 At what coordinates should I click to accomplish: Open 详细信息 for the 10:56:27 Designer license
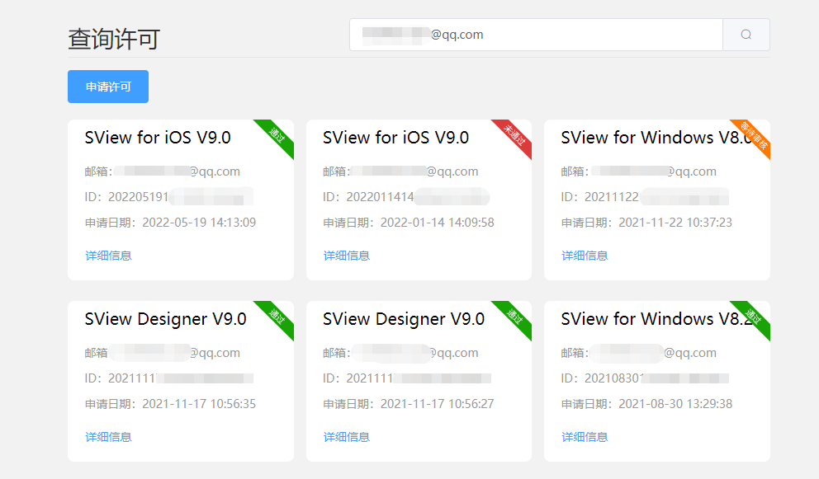346,437
